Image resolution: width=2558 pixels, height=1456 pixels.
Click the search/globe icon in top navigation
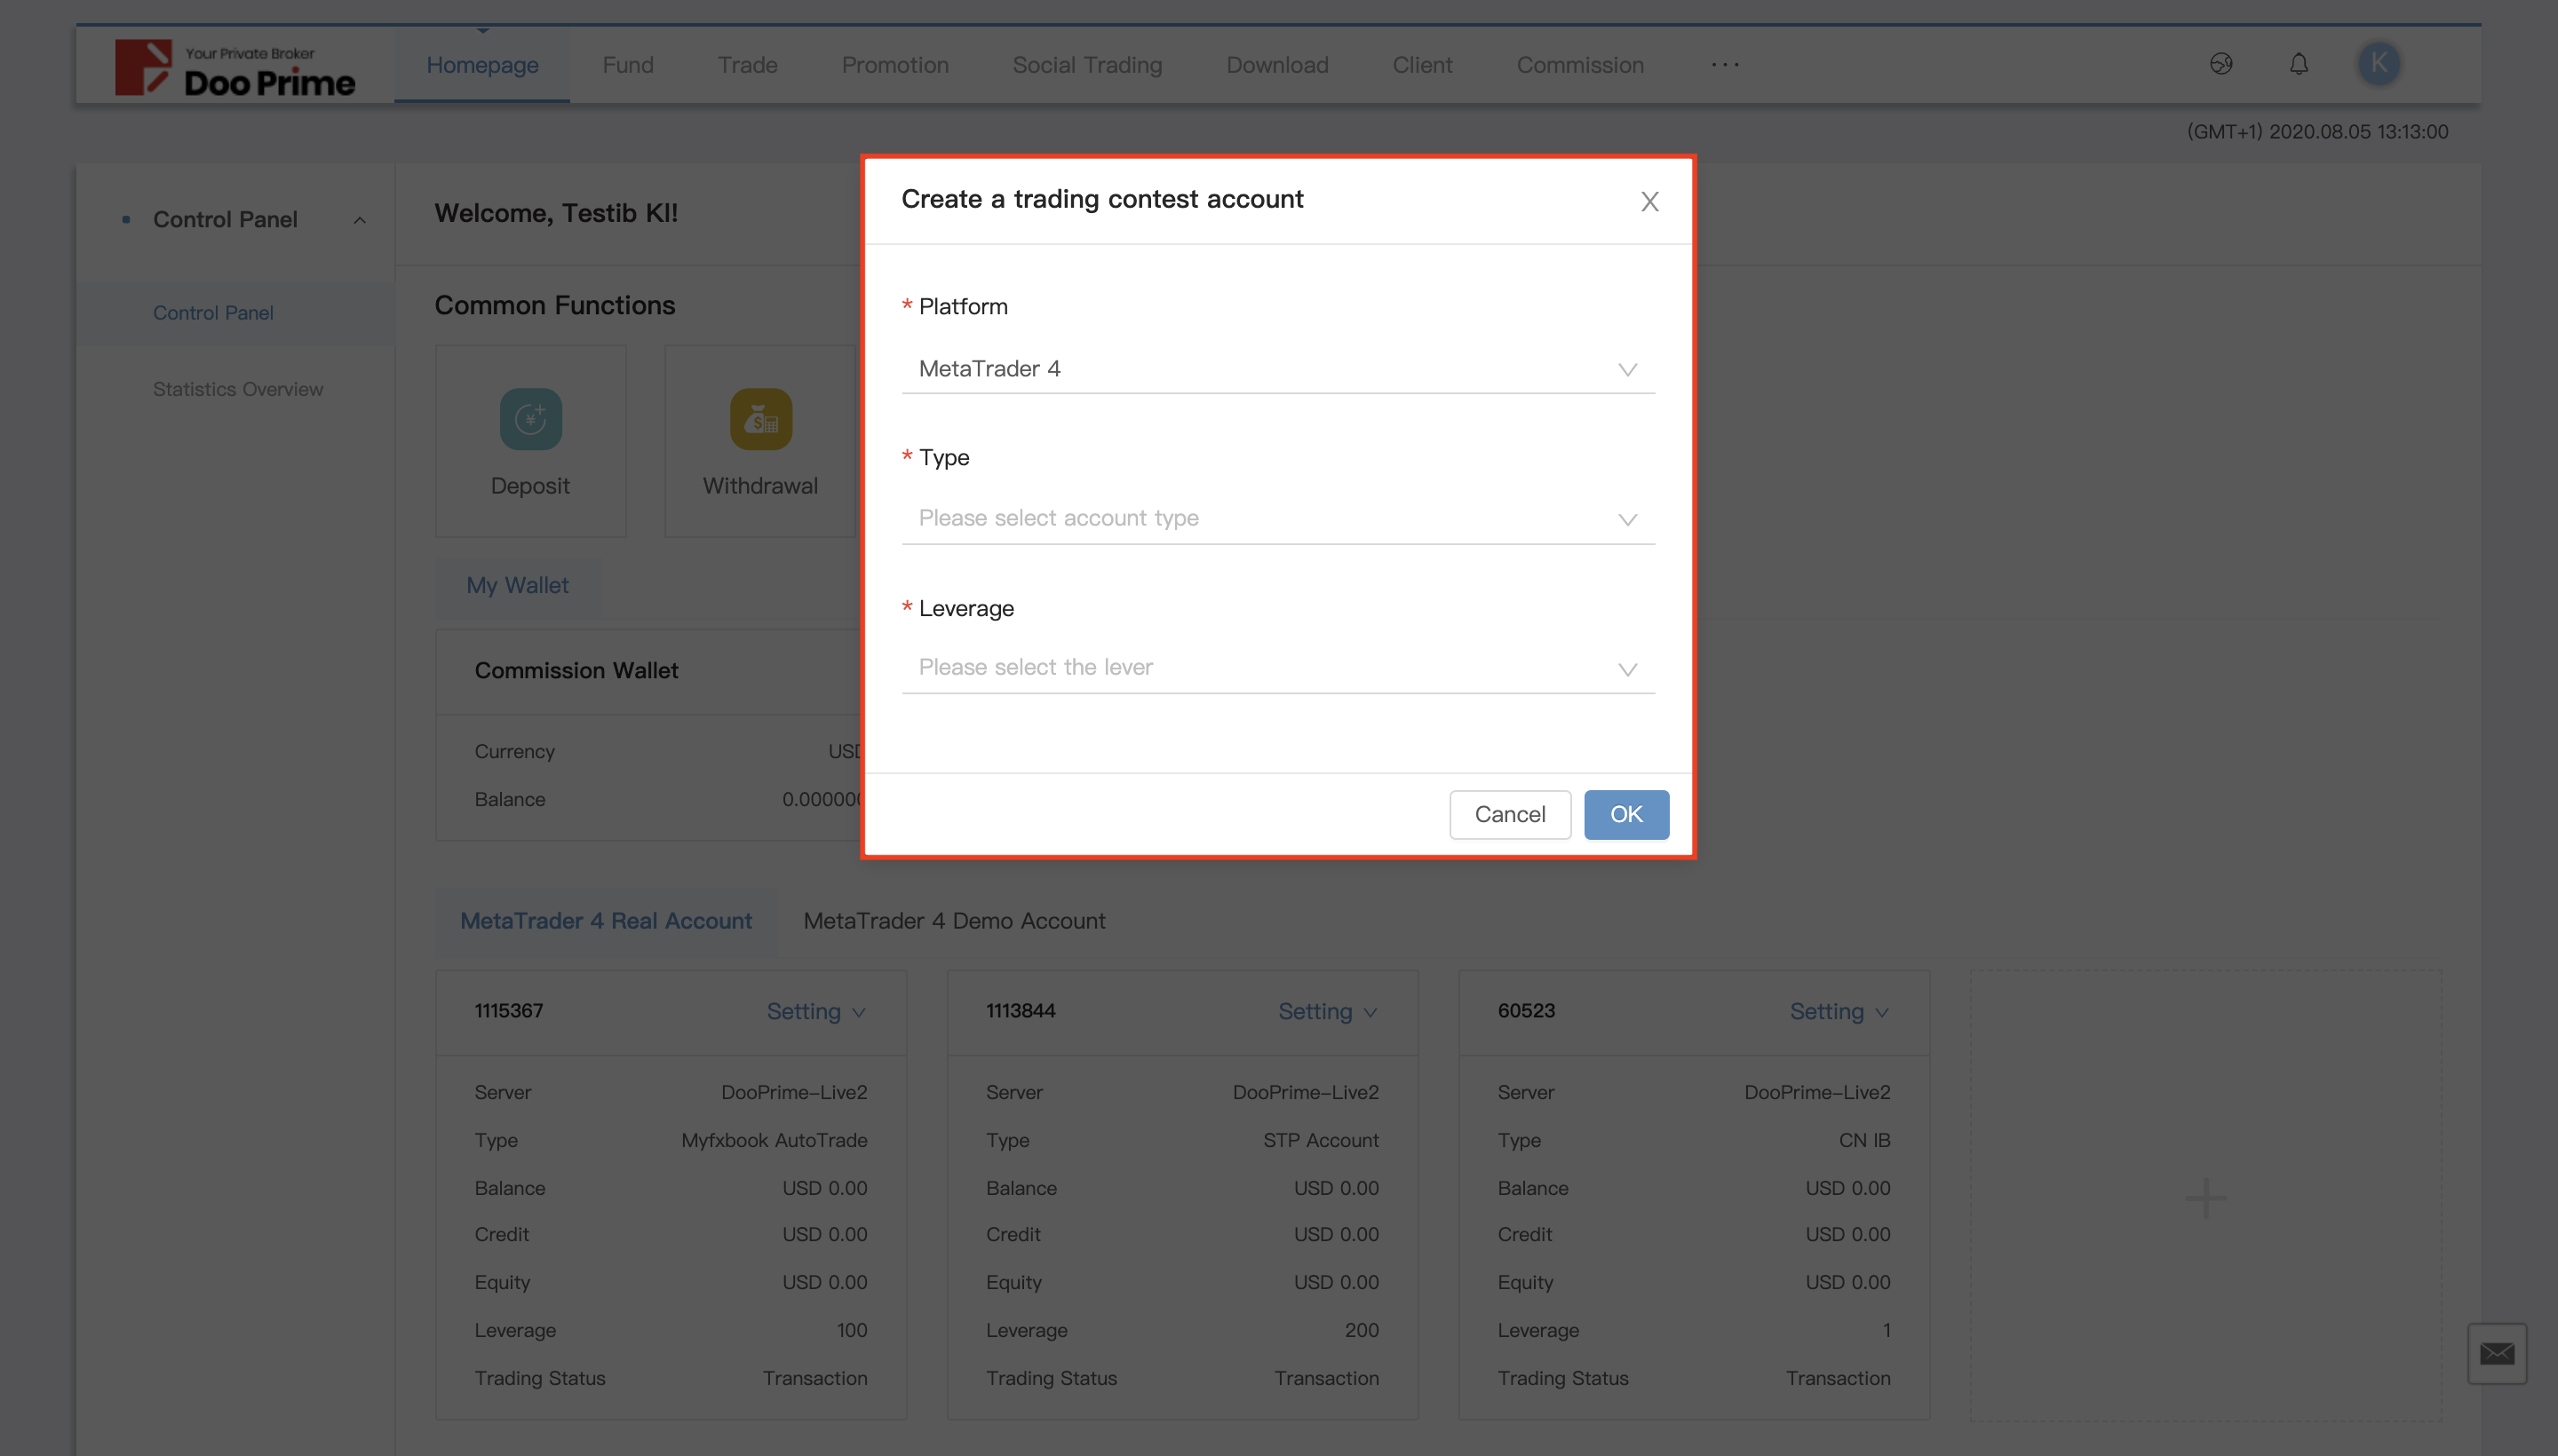pos(2220,65)
